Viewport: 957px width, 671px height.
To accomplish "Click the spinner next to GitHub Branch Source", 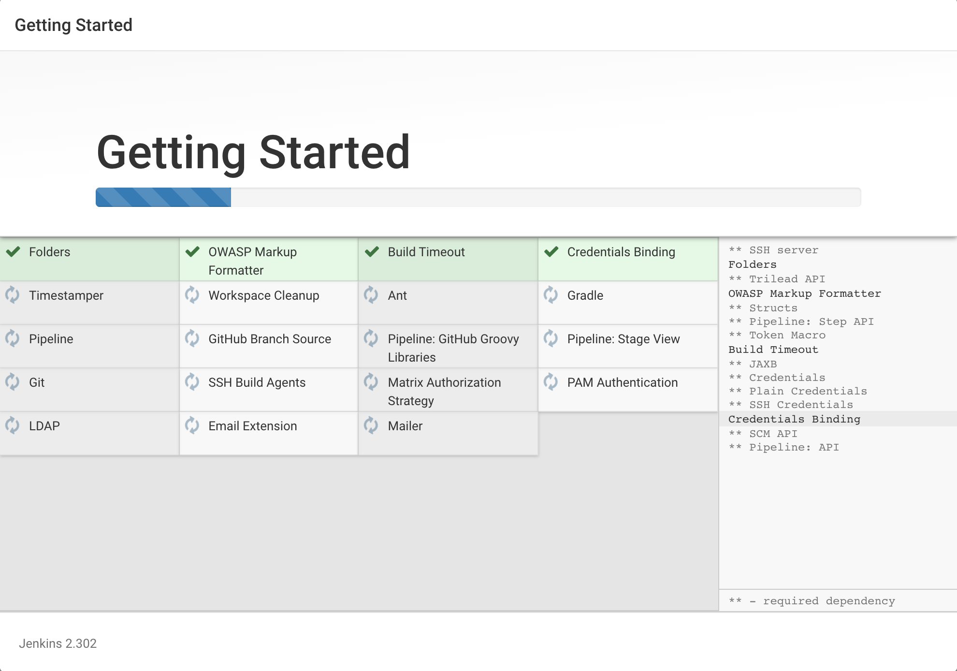I will (192, 338).
